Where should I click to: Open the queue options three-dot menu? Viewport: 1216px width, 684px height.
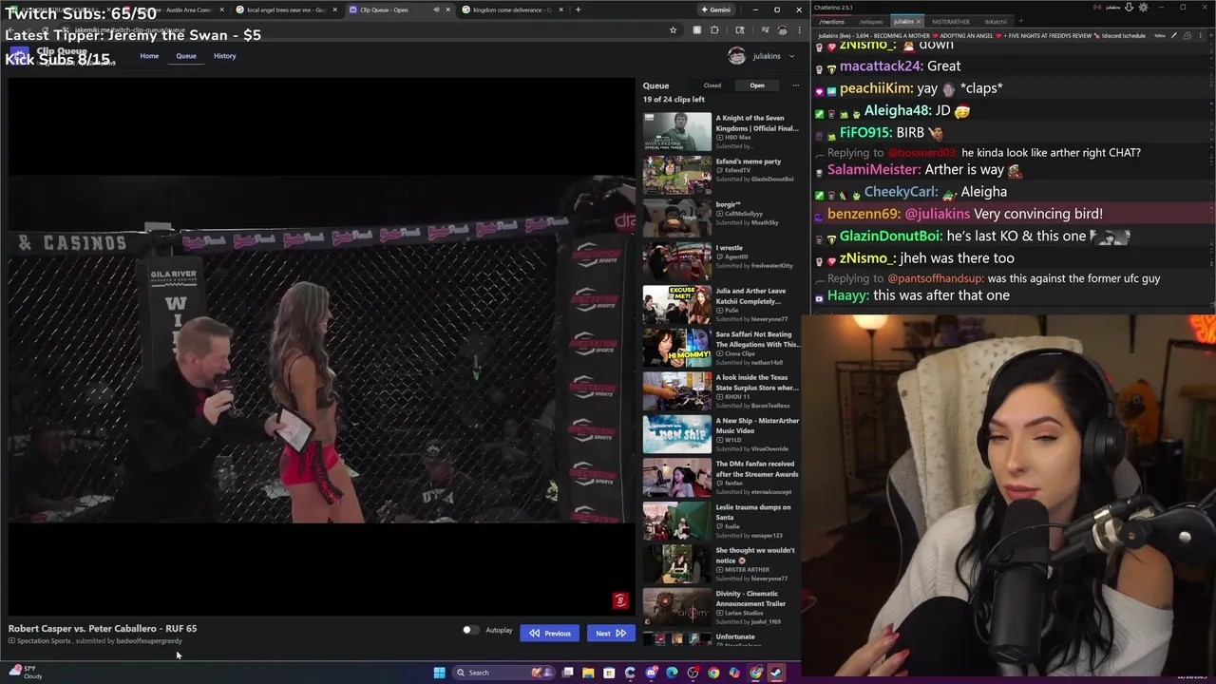tap(795, 85)
